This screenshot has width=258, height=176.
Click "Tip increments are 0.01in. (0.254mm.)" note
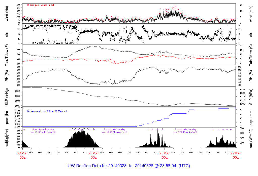[x=47, y=111]
